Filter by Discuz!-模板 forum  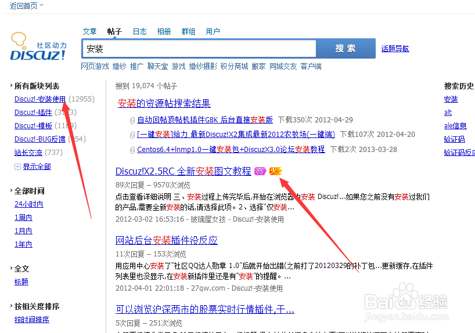(33, 126)
